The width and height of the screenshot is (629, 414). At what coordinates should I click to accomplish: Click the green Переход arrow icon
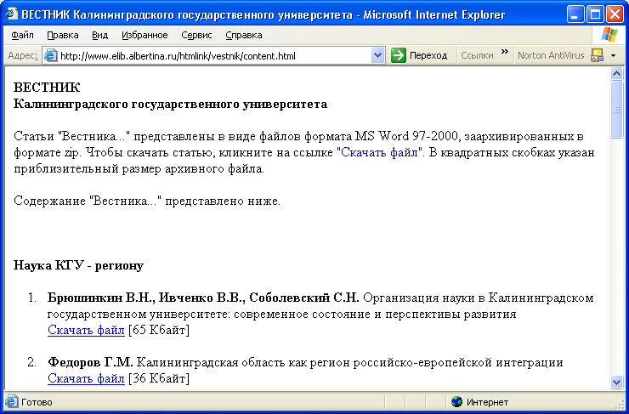point(399,56)
